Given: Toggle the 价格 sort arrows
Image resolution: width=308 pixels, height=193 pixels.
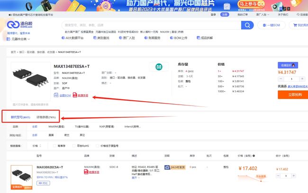Looking at the screenshot, I should [40, 146].
